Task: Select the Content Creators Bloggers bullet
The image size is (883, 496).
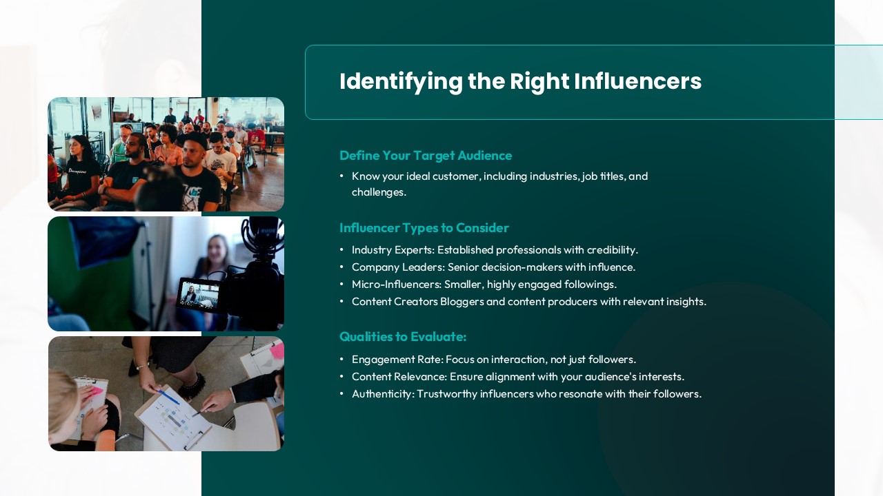Action: click(x=529, y=302)
